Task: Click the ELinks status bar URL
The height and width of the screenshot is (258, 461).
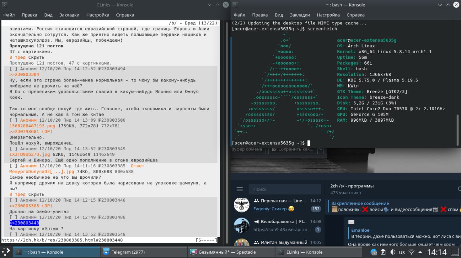Action: coord(62,240)
